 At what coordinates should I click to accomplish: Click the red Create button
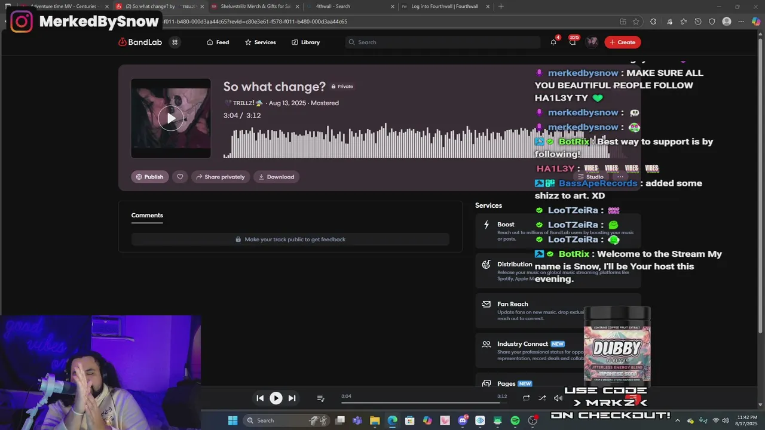coord(622,42)
